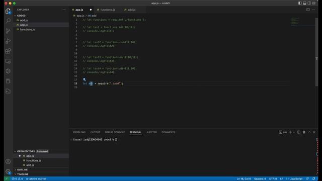Open functions.js in the CODE3 tree

point(41,29)
